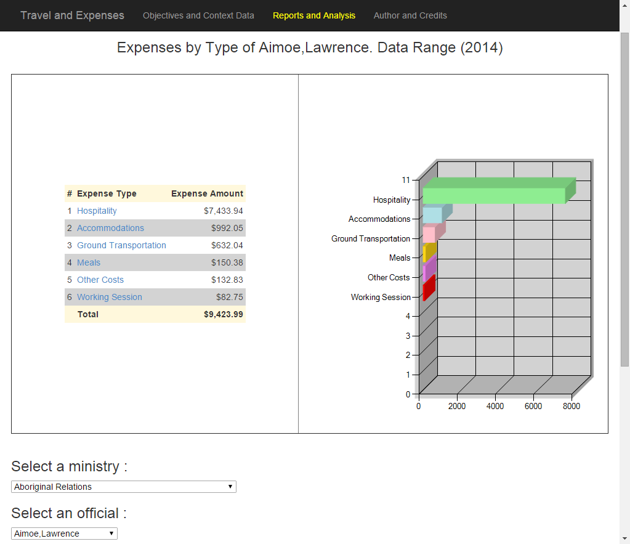Image resolution: width=630 pixels, height=544 pixels.
Task: Click the $992.05 Accommodations amount
Action: (227, 228)
